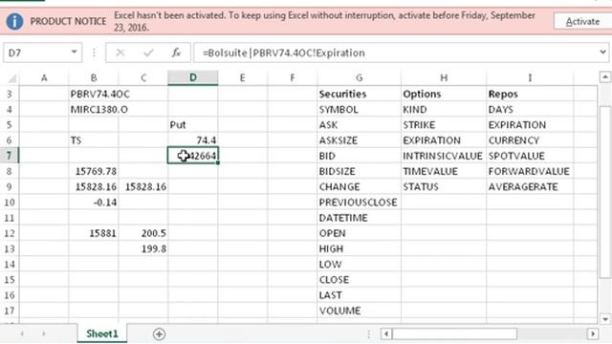
Task: Click the previous sheet navigation arrow
Action: pyautogui.click(x=22, y=333)
